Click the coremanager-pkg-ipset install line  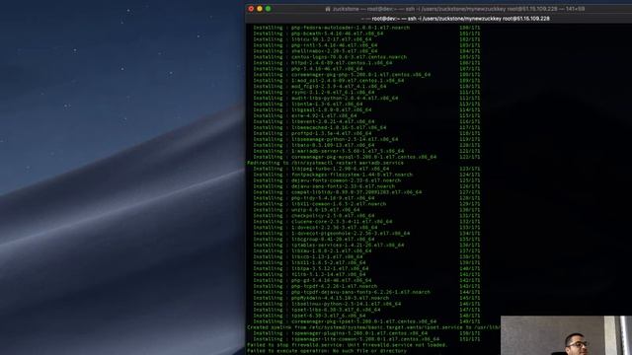[366, 321]
